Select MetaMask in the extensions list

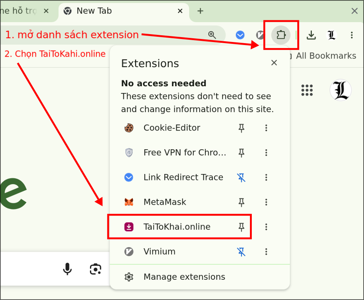172,202
